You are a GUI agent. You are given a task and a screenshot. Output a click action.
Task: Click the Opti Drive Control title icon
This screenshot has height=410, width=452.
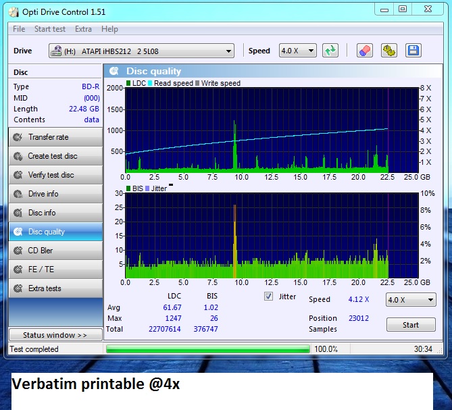(14, 12)
